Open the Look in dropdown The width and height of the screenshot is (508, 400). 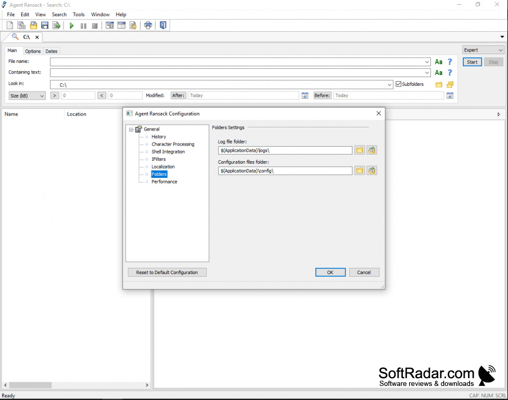click(389, 85)
